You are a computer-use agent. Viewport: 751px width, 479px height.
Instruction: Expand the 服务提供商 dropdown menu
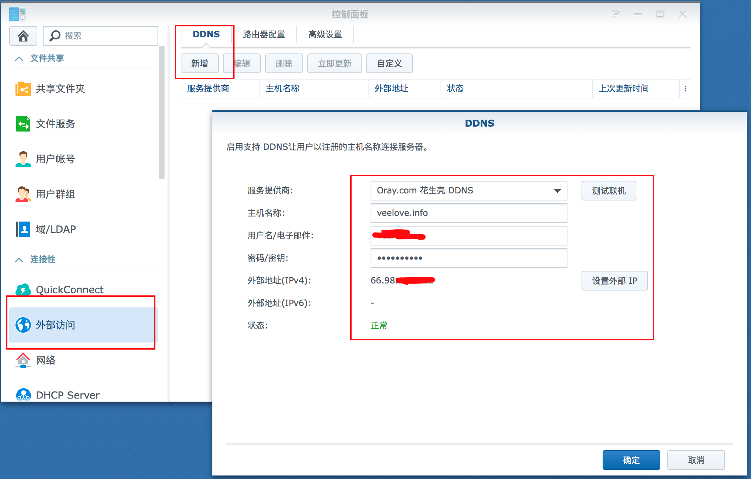pos(557,191)
